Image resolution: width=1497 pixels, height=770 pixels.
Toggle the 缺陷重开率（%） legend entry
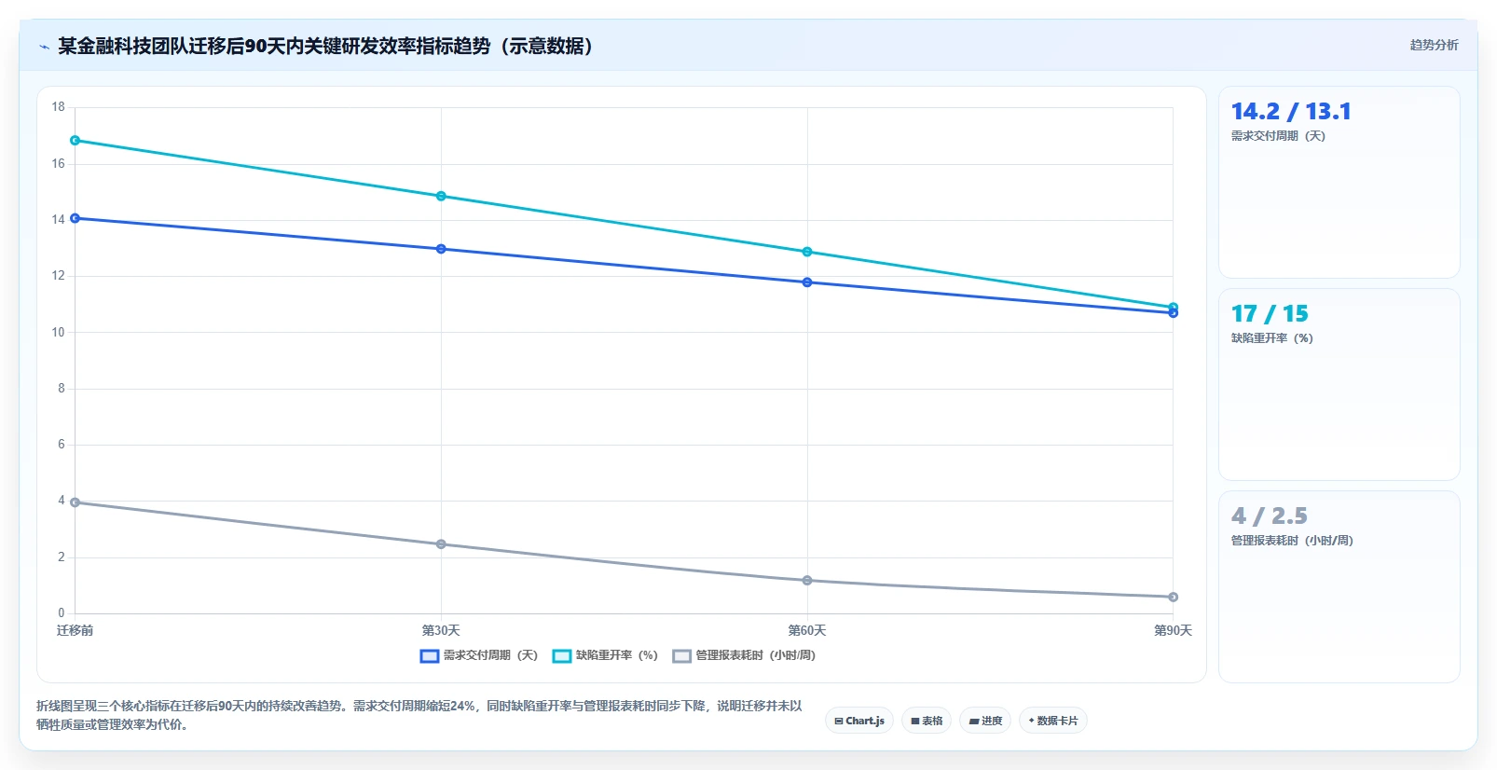pos(605,655)
